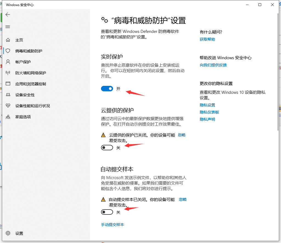Turn off the real-time protection (实时保护) toggle

pos(107,89)
